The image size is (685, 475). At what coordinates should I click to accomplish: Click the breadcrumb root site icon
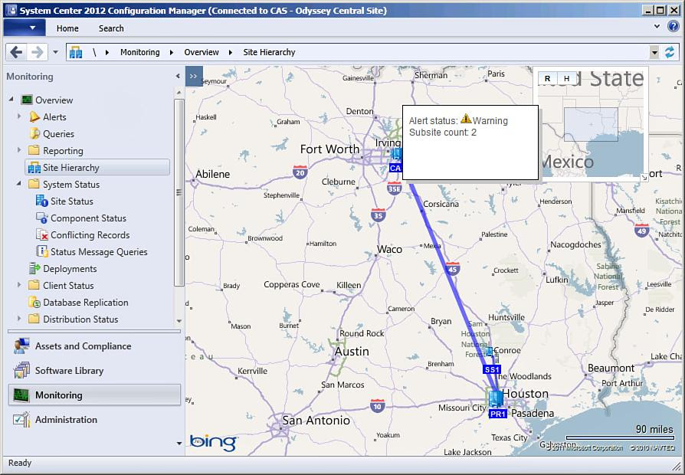(76, 52)
